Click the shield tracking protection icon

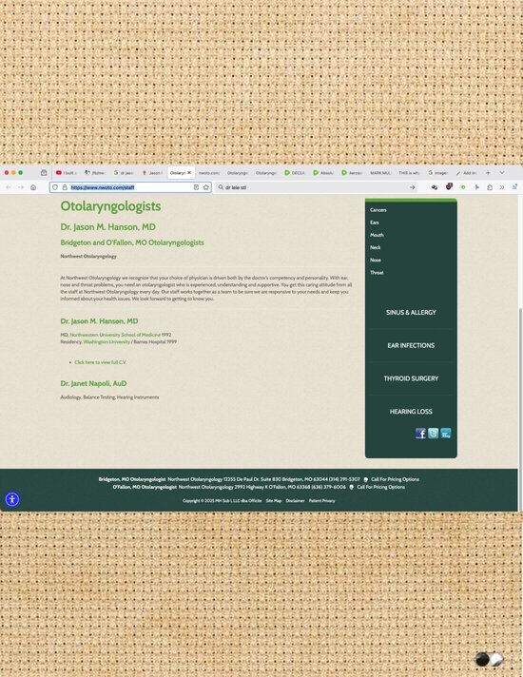point(55,187)
